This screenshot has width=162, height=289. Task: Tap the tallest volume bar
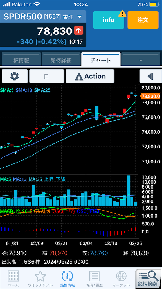(x=128, y=191)
